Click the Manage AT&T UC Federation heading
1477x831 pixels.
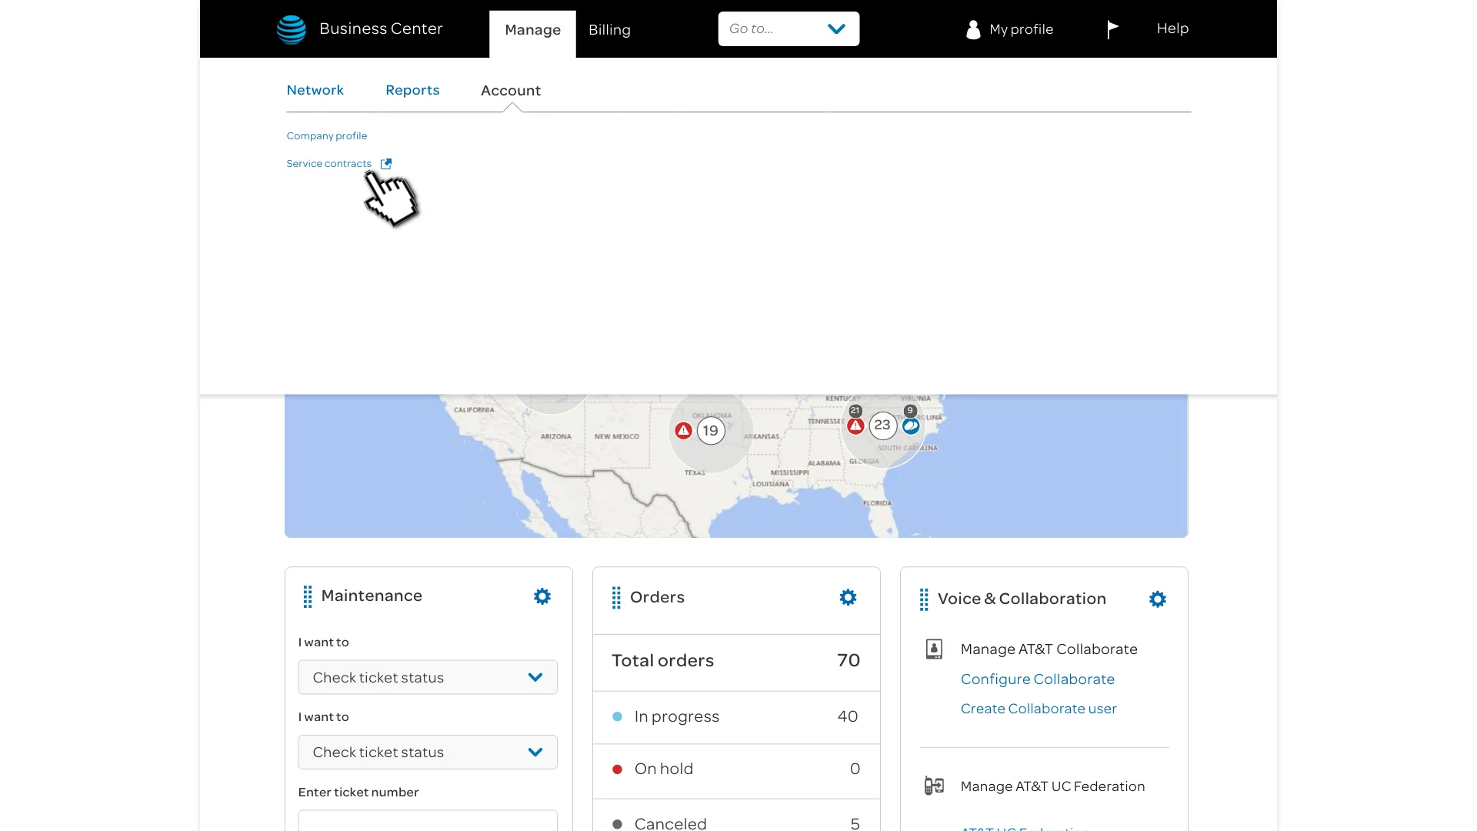click(1052, 786)
